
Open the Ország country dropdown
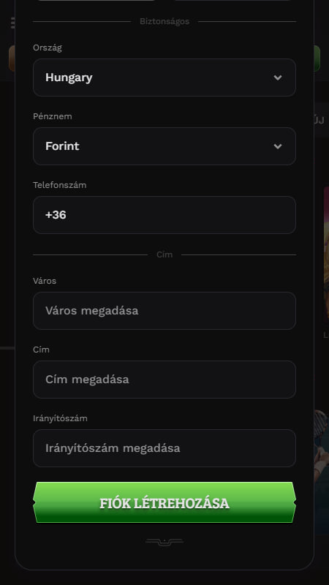(x=164, y=78)
